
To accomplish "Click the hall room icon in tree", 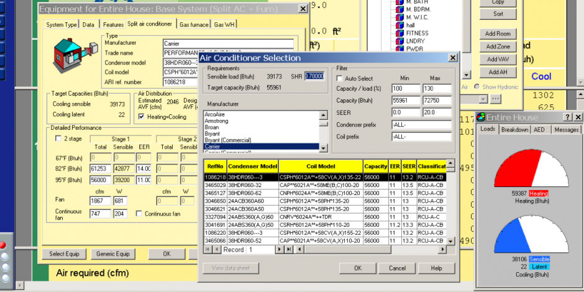I will click(x=400, y=25).
